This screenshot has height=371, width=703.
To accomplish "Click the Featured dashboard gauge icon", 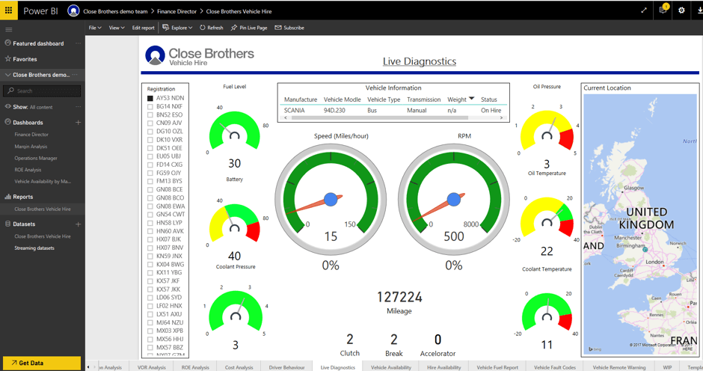I will 7,43.
